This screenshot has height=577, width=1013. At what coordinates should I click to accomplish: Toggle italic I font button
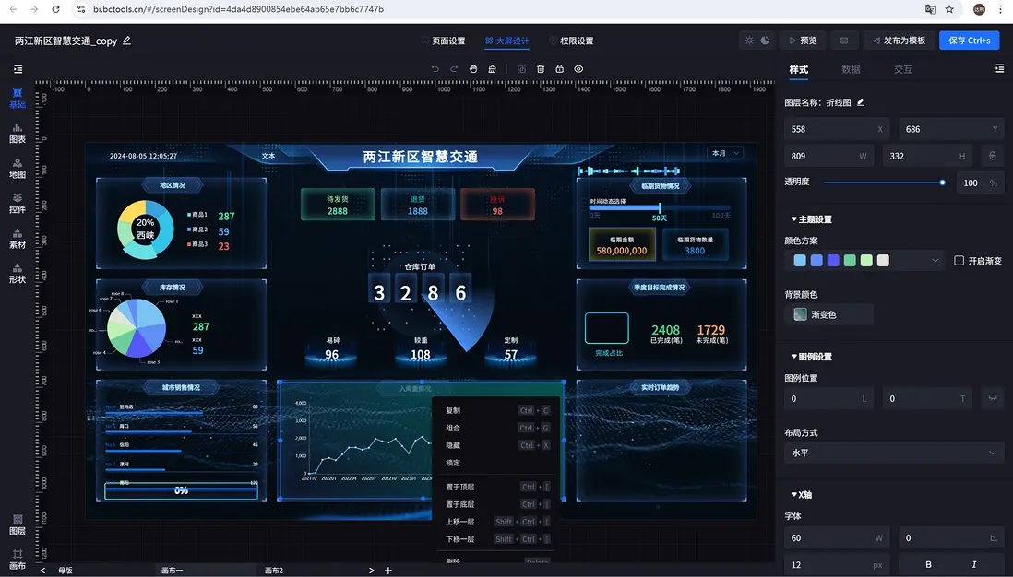[x=974, y=565]
